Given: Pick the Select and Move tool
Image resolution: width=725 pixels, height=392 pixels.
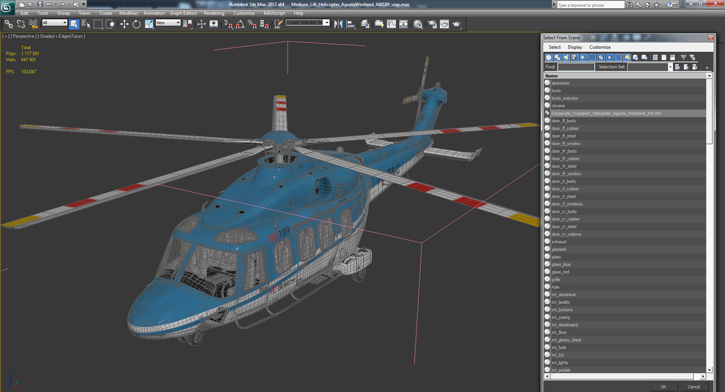Looking at the screenshot, I should click(124, 24).
